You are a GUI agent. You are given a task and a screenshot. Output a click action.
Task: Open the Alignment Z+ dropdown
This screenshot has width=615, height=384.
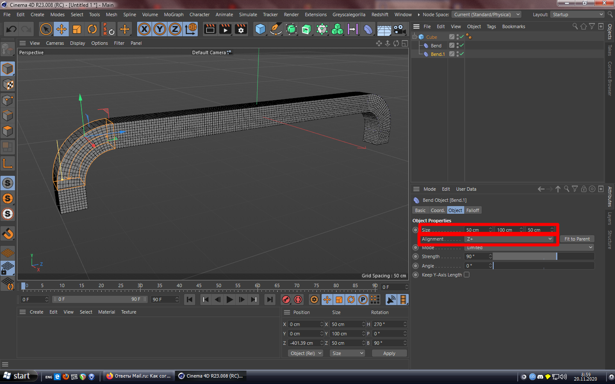pyautogui.click(x=509, y=239)
